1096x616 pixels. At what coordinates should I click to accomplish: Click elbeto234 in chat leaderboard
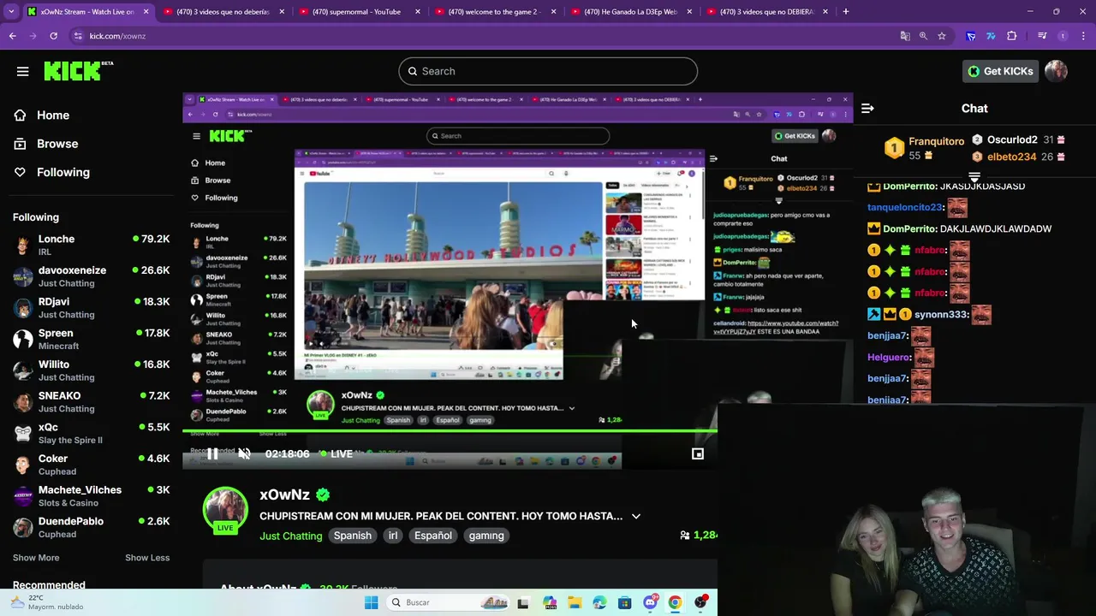point(1011,157)
